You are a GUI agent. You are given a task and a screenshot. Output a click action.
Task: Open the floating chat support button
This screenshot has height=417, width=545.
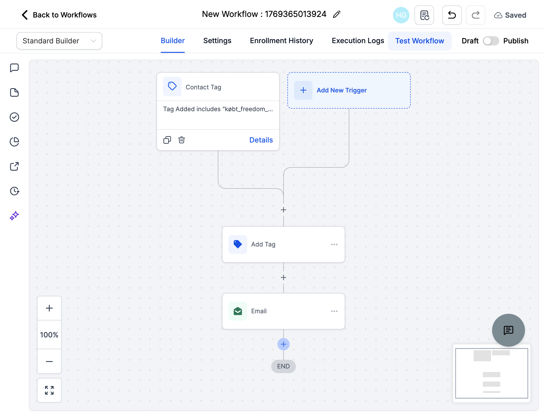click(x=508, y=330)
